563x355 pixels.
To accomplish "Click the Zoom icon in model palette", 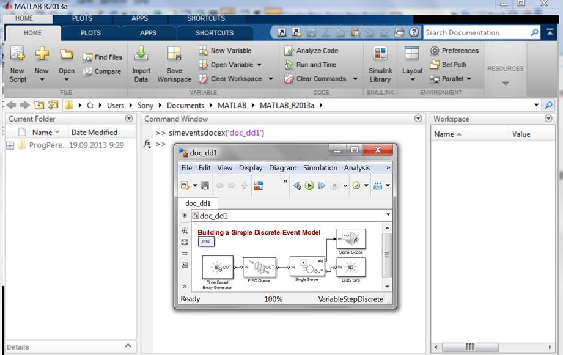I will [185, 231].
